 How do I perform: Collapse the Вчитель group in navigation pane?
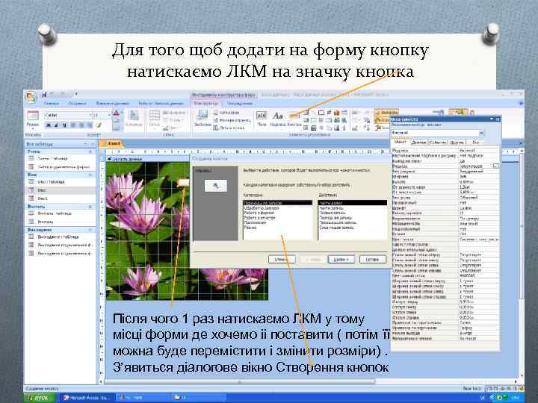point(90,207)
